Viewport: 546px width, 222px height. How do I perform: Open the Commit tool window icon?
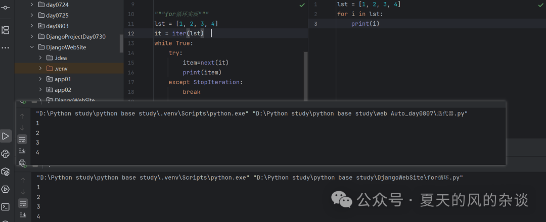point(5,7)
